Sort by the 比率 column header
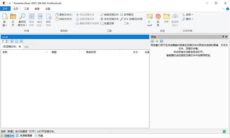The image size is (230, 138). (145, 52)
